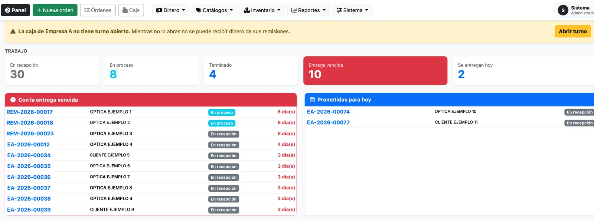This screenshot has height=221, width=594.
Task: Click OPTICA EJEMPLO 8 client name
Action: (111, 188)
